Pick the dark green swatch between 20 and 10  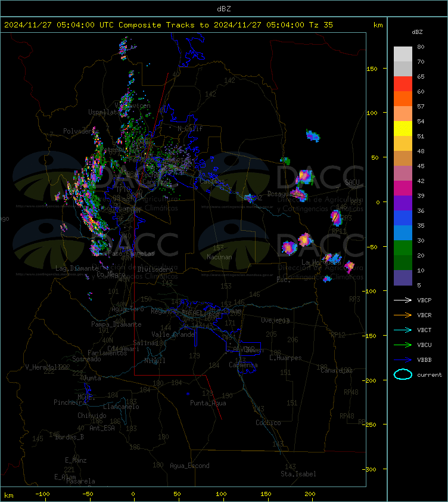pyautogui.click(x=403, y=262)
